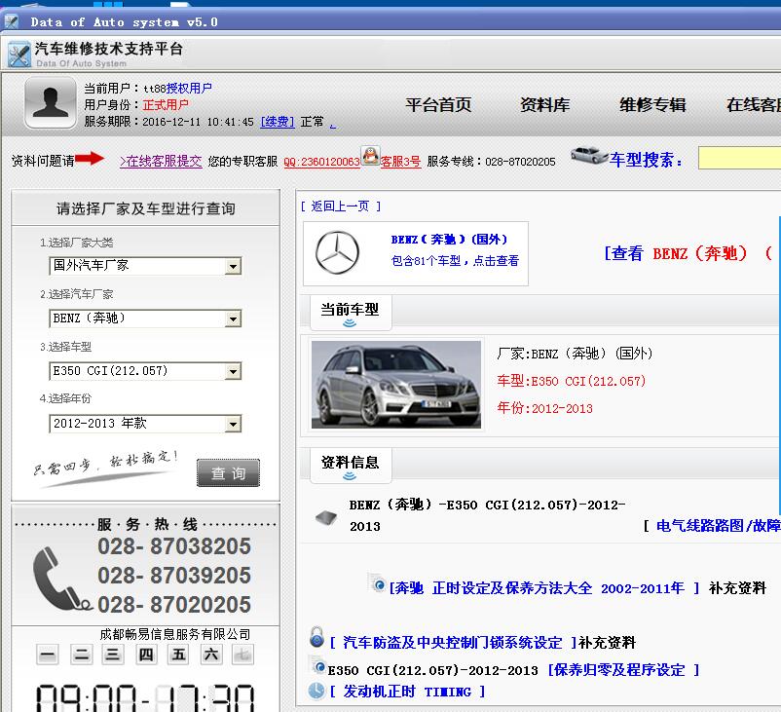Open the 选择汽车厂家 BENZ dropdown
This screenshot has height=712, width=781.
coord(233,319)
